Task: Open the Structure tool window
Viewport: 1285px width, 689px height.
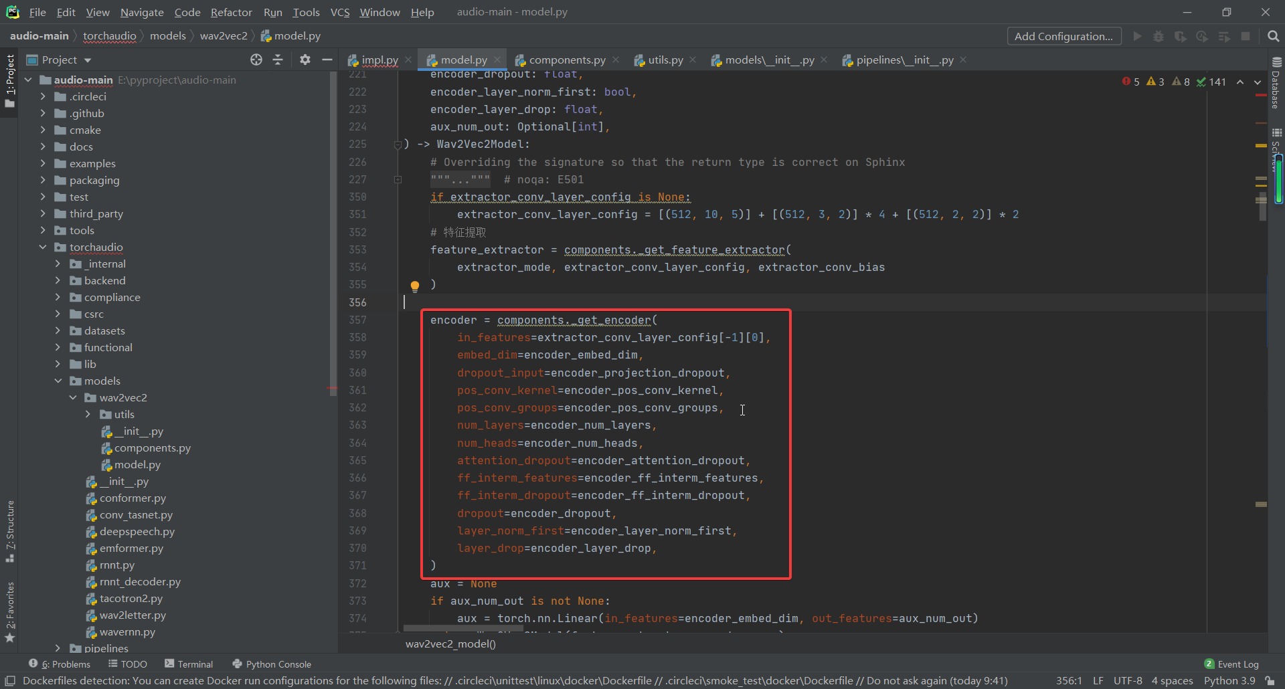Action: point(10,530)
